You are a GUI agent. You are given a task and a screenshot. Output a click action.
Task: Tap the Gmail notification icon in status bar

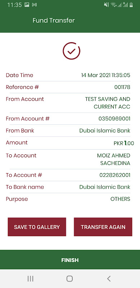pos(34,5)
